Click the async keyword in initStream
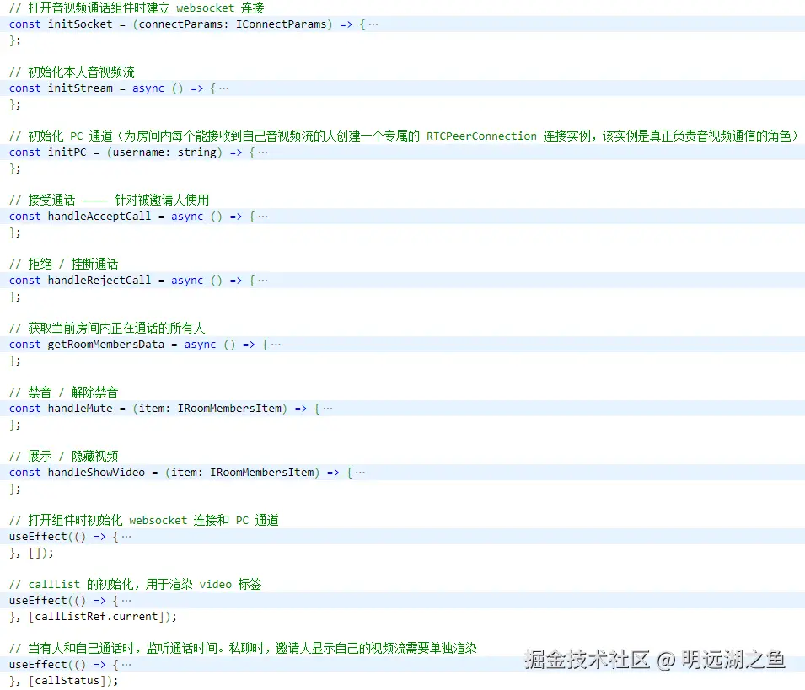 click(x=148, y=88)
